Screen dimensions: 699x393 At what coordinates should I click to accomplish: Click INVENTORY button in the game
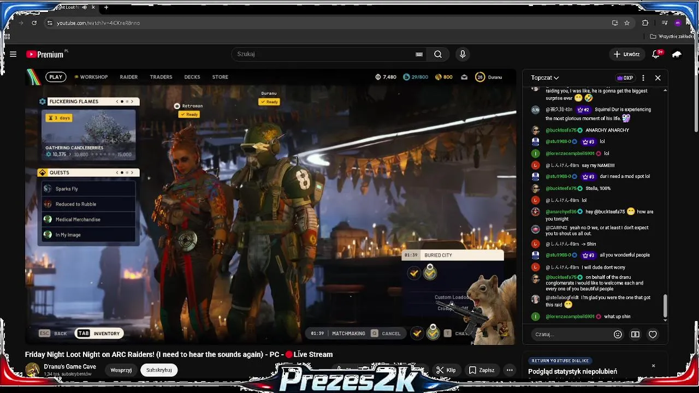[x=99, y=334]
